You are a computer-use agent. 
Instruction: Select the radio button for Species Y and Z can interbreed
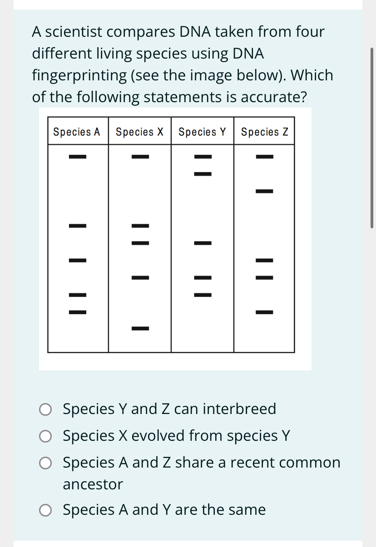(45, 409)
